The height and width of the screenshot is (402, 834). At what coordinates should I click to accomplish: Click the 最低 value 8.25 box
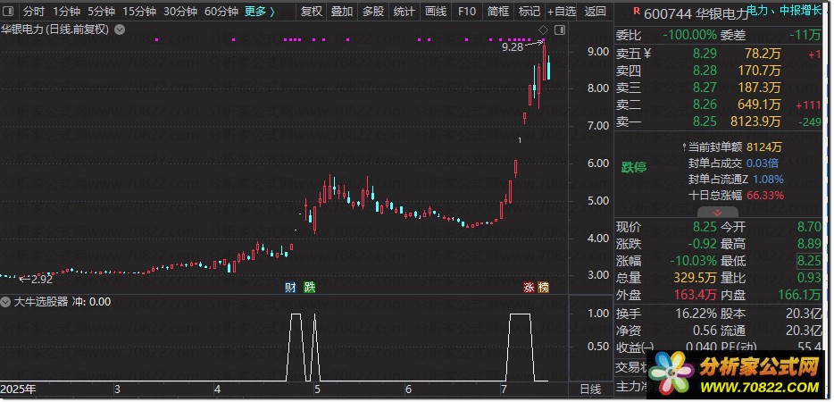(808, 261)
